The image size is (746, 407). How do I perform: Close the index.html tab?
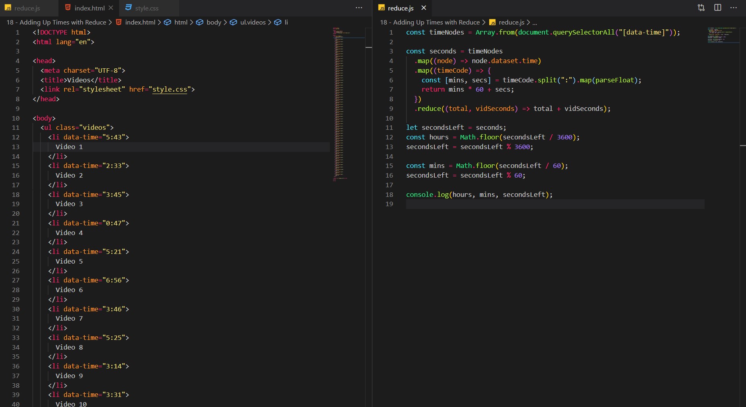(111, 8)
